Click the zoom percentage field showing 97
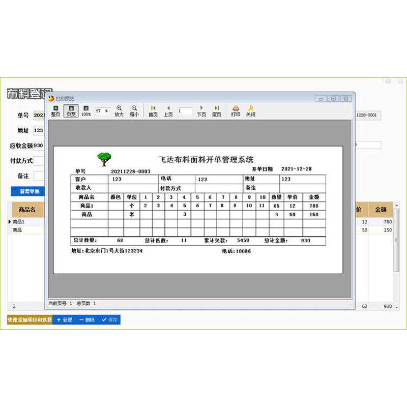 (x=102, y=111)
